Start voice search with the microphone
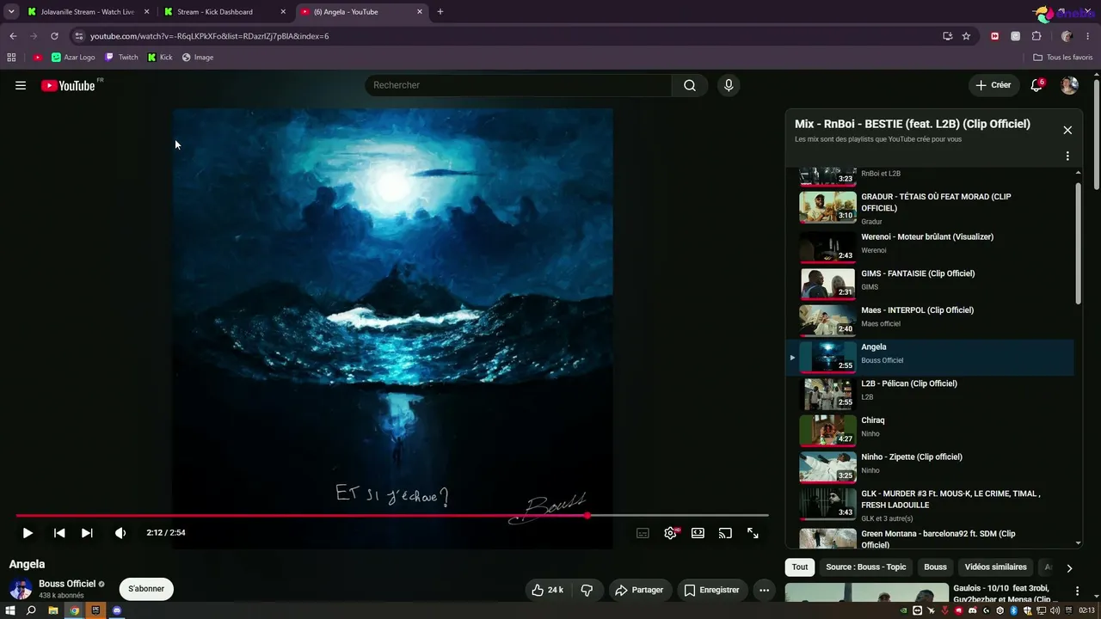Image resolution: width=1101 pixels, height=619 pixels. [x=729, y=85]
